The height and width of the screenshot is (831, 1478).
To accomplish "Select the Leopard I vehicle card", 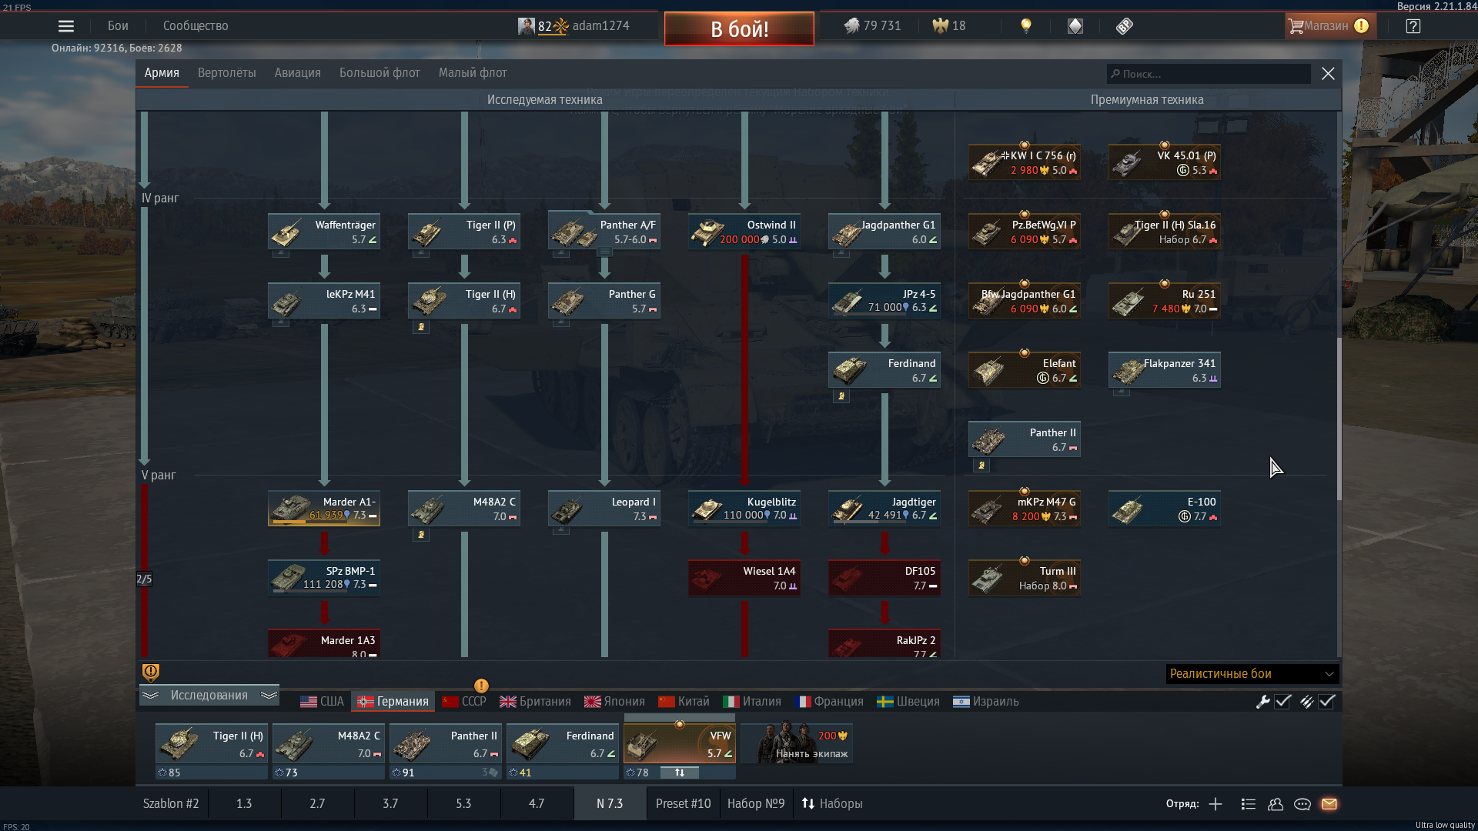I will click(x=604, y=509).
